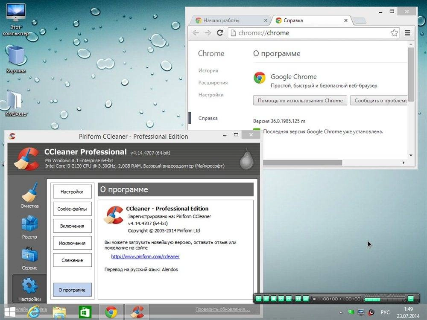Select Справка in Chrome sidebar

[x=208, y=118]
